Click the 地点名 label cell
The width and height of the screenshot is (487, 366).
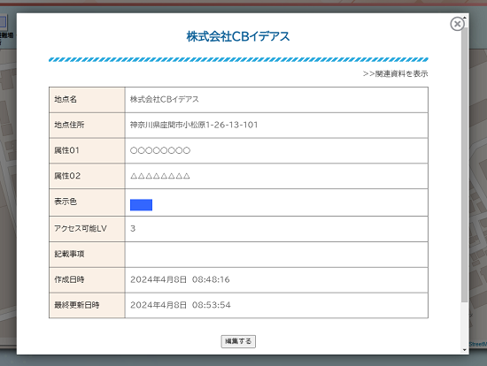(87, 100)
